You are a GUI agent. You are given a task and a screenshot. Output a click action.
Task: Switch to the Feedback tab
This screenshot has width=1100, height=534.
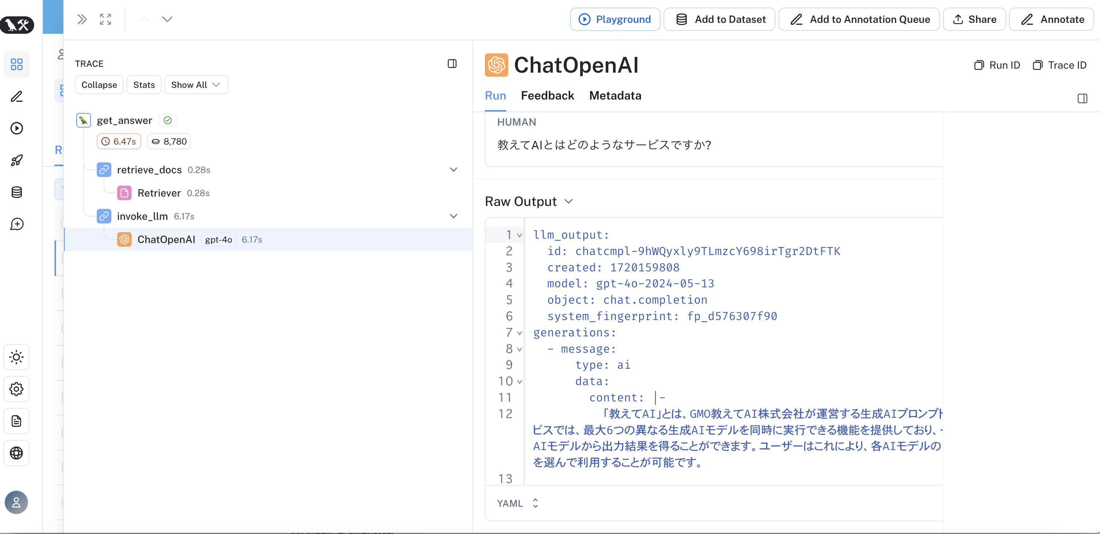[x=547, y=96]
